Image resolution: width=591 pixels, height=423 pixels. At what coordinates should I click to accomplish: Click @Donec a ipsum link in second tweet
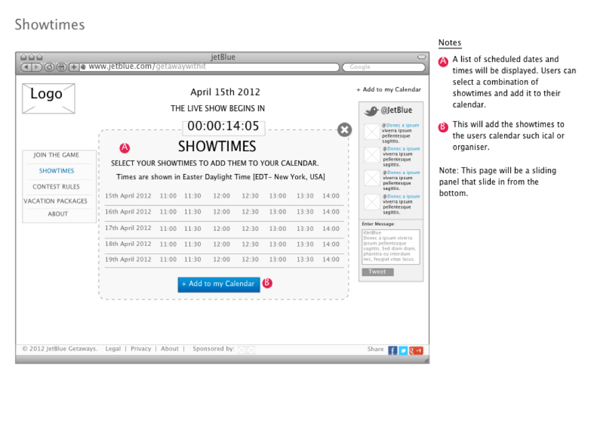coord(401,148)
